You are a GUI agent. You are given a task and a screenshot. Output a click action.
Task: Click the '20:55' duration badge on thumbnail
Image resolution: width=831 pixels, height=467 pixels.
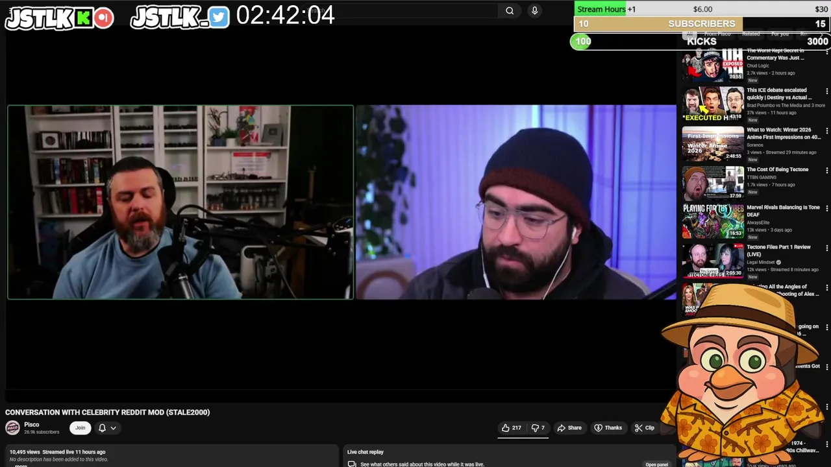click(735, 77)
